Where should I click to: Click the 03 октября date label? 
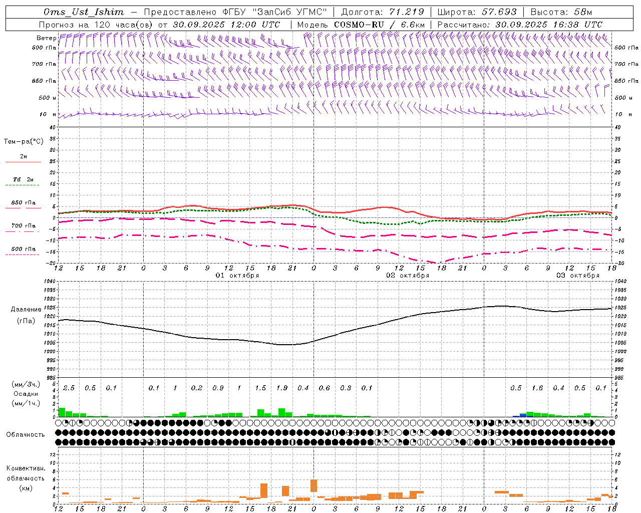point(578,276)
